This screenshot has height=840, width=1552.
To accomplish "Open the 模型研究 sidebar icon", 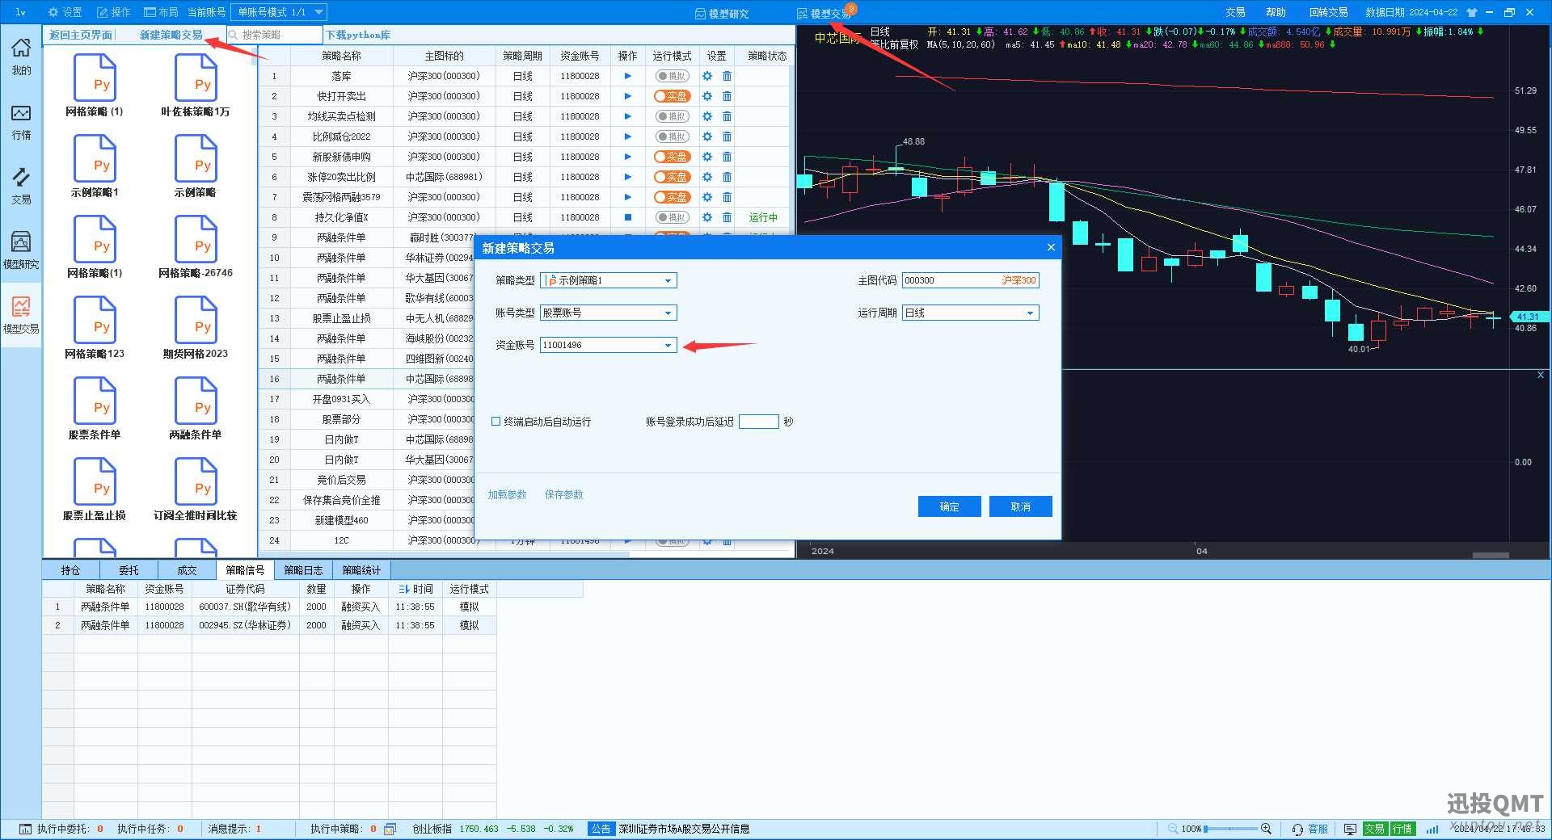I will coord(21,250).
